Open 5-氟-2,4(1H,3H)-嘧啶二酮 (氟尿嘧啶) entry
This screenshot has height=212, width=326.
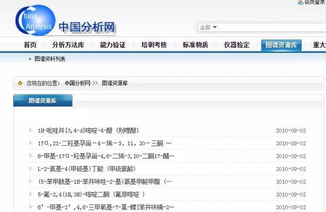[x=91, y=195]
